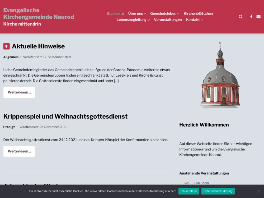The image size is (264, 198).
Task: Open the Aktuelle Hinweise post title
Action: 38,46
